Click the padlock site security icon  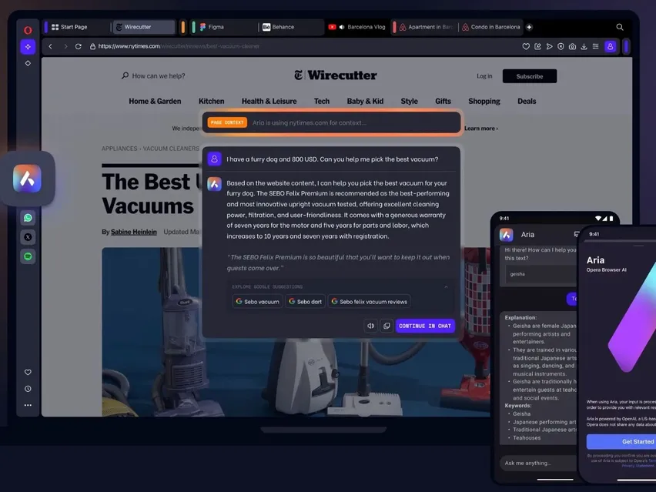coord(92,46)
